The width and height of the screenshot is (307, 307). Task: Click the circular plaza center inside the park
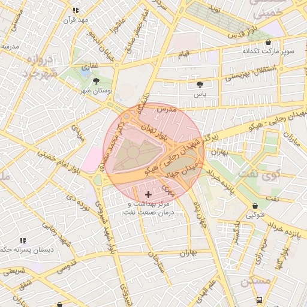(133, 152)
